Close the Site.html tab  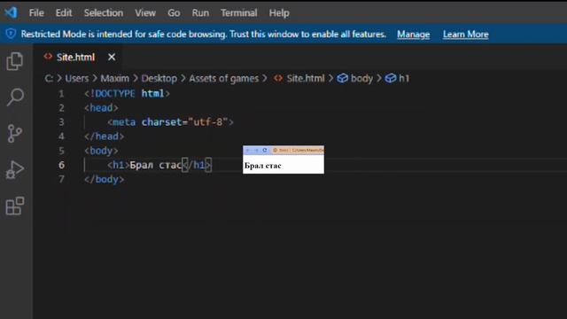tap(112, 57)
